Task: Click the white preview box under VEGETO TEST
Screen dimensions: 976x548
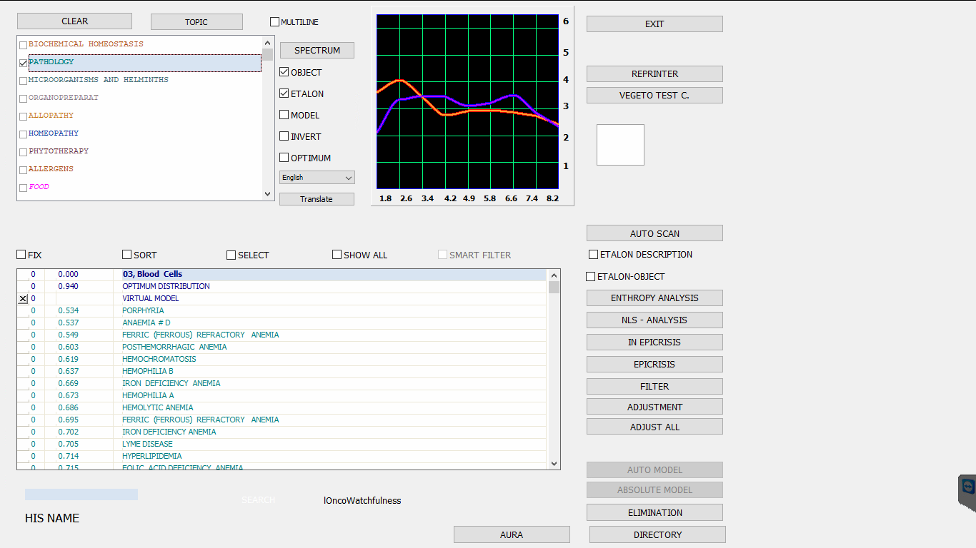Action: tap(620, 145)
